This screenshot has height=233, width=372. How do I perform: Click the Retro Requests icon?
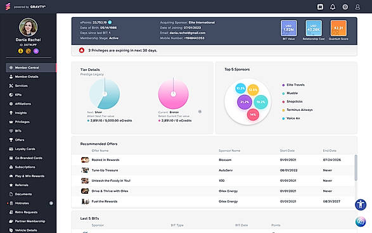click(x=11, y=212)
